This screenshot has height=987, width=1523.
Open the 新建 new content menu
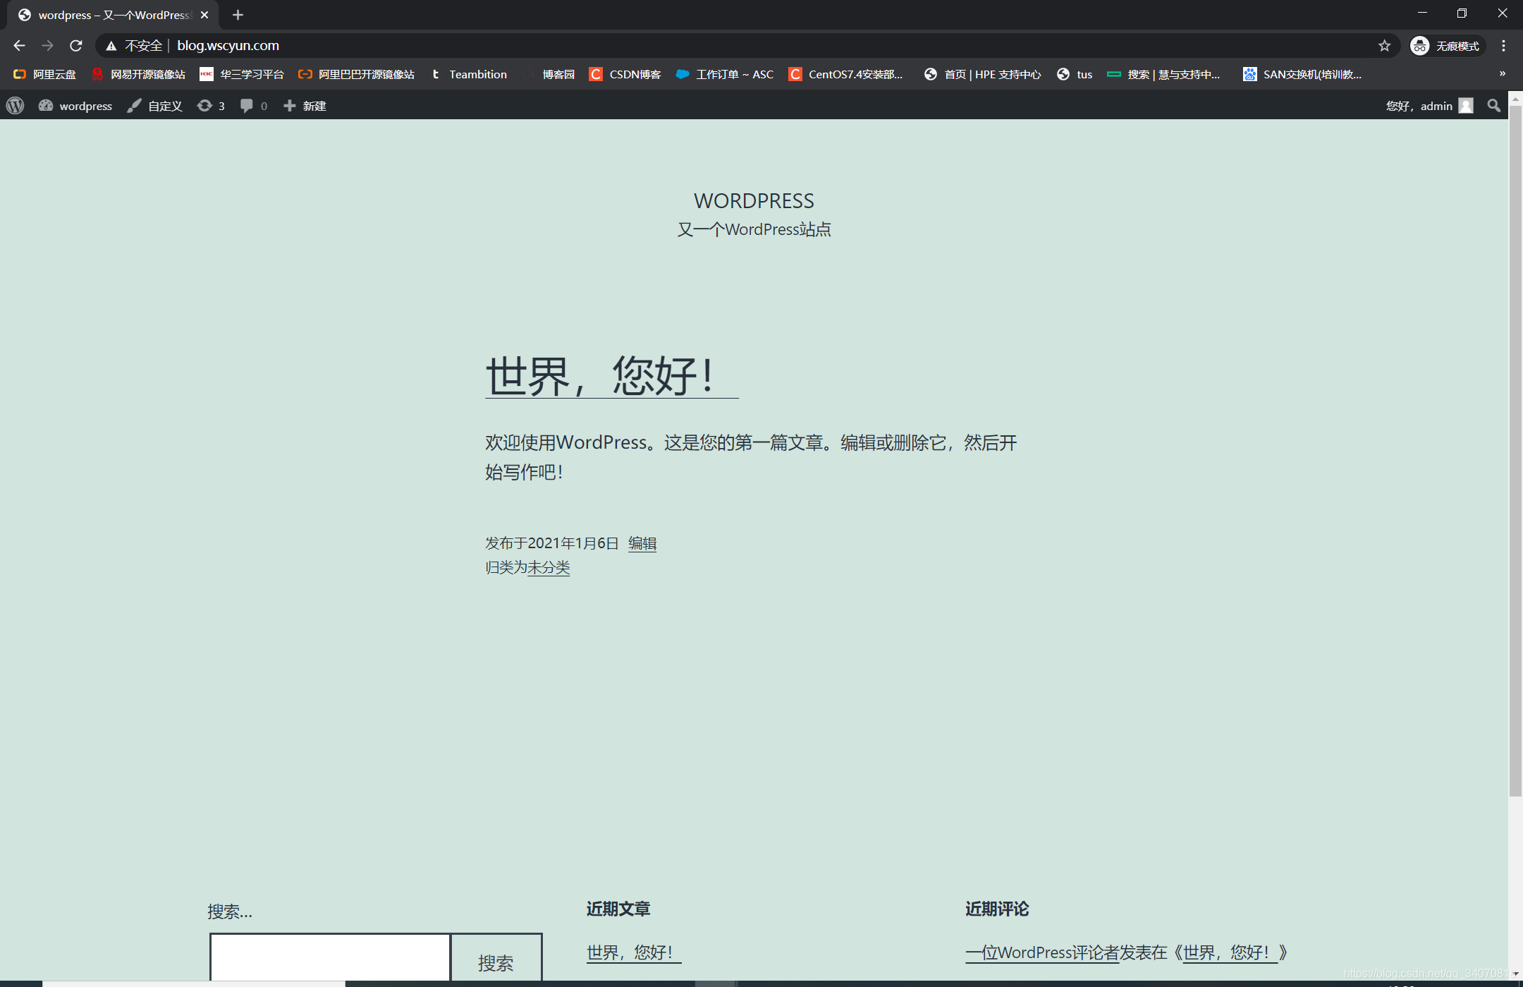point(305,106)
